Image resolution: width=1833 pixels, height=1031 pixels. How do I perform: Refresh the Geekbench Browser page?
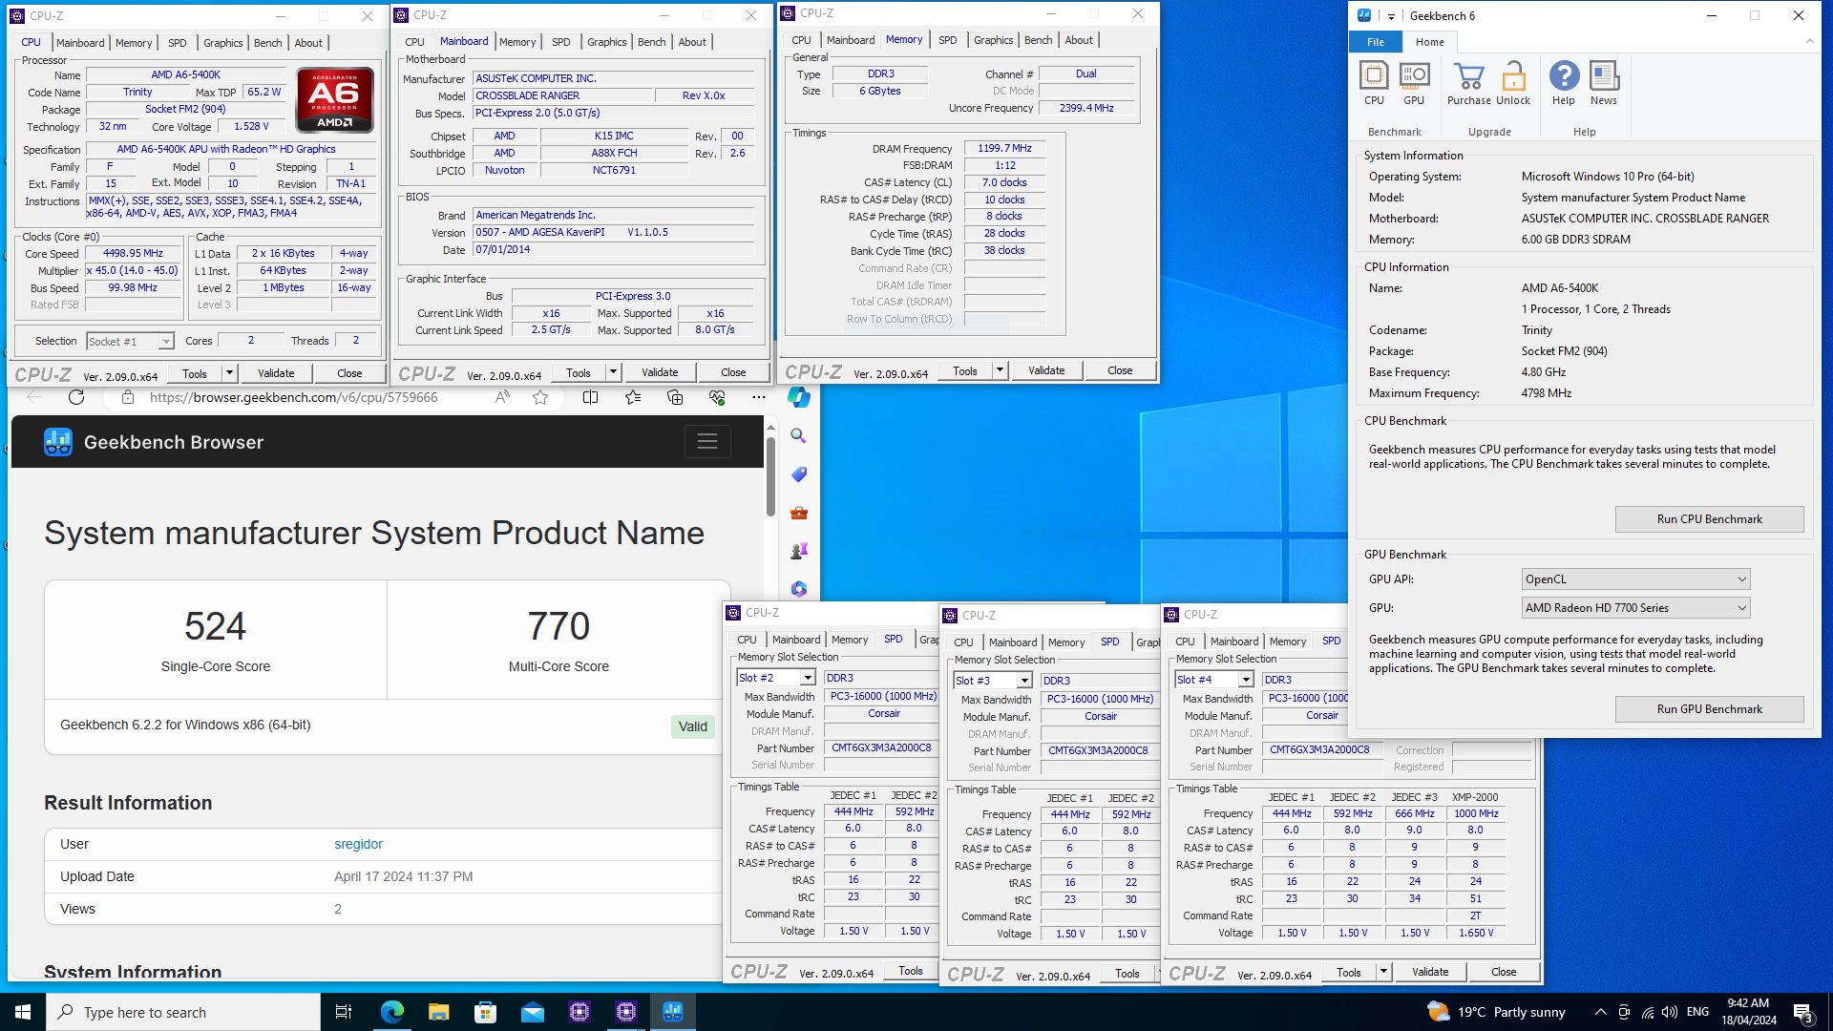(76, 397)
